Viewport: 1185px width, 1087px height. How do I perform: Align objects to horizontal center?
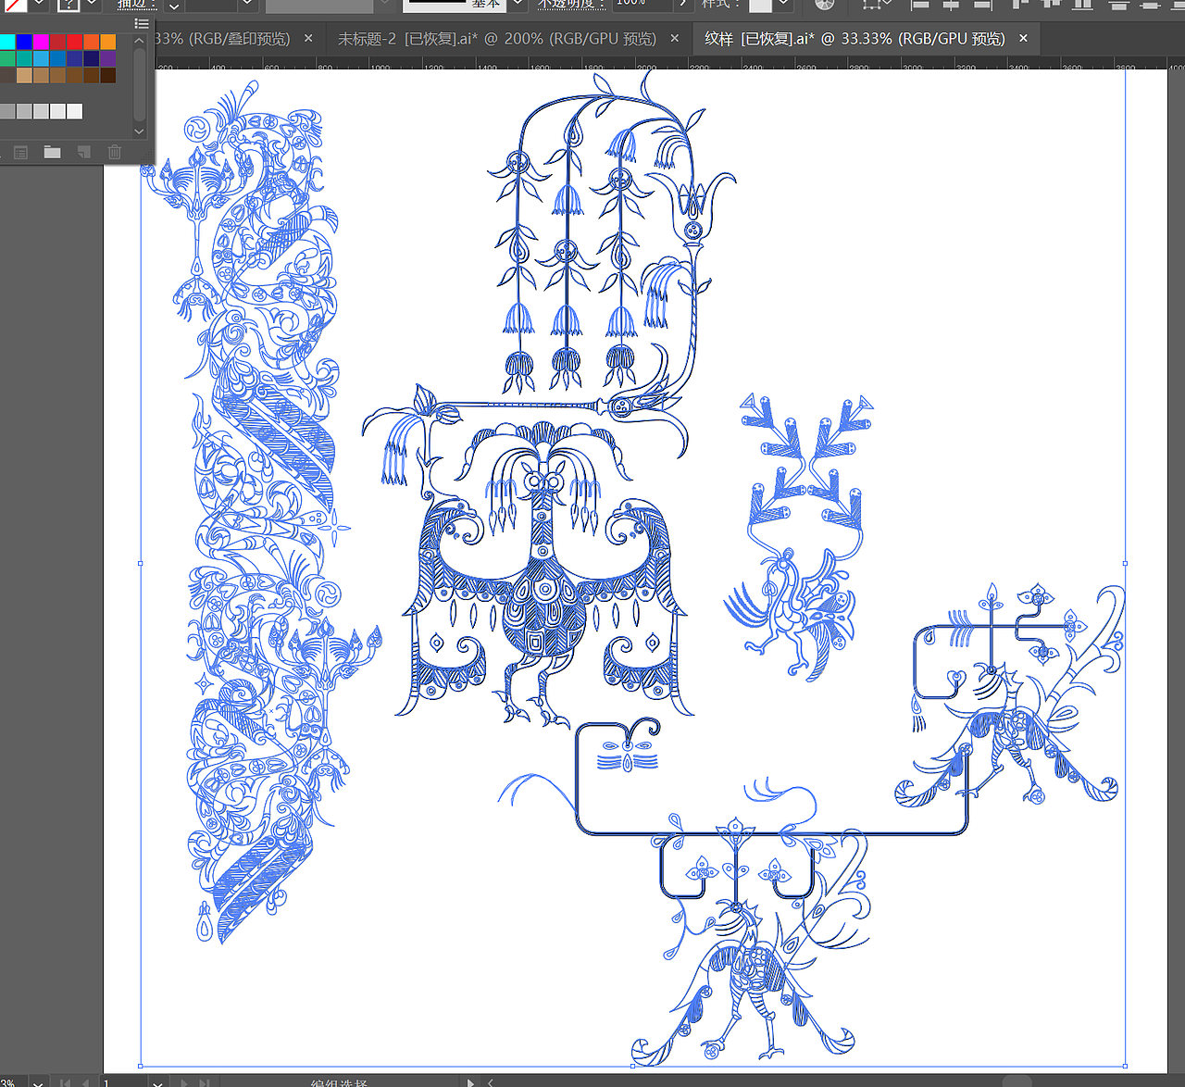click(951, 5)
